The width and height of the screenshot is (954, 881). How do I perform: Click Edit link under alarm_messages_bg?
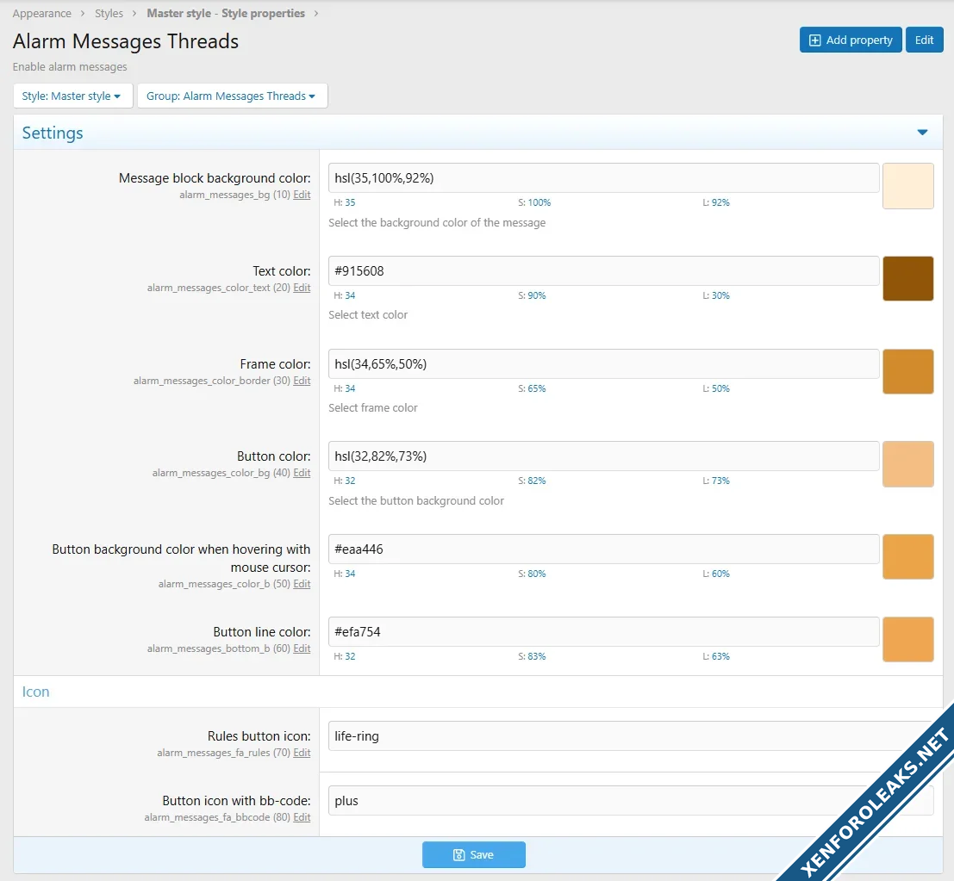coord(302,195)
